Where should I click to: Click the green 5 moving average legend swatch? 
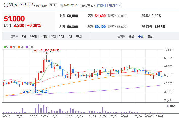coord(5,47)
